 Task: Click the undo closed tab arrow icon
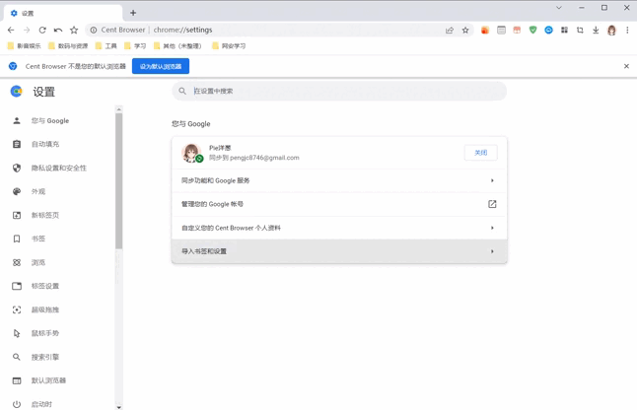click(x=58, y=30)
